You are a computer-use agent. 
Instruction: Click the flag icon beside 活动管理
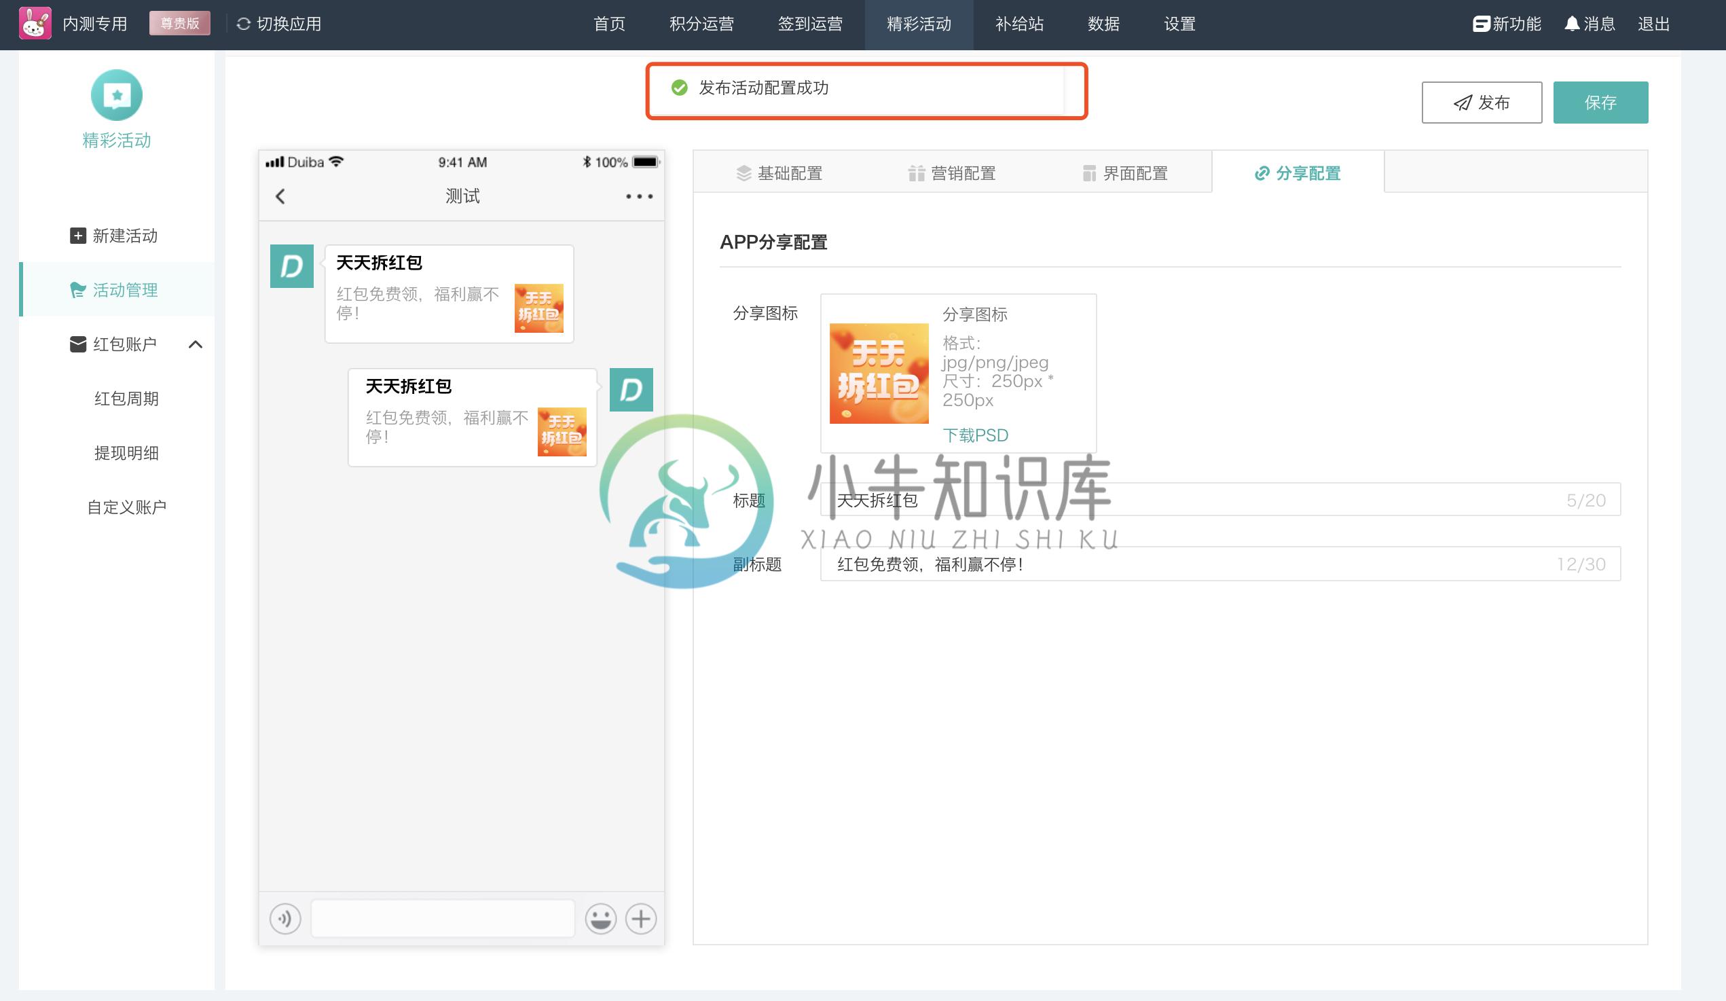pos(78,290)
